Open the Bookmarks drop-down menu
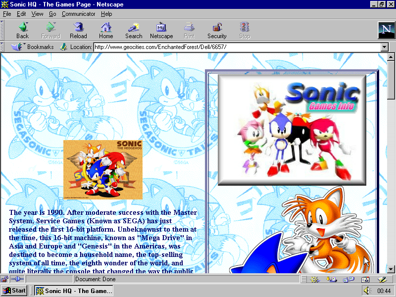Image resolution: width=396 pixels, height=297 pixels. tap(32, 47)
